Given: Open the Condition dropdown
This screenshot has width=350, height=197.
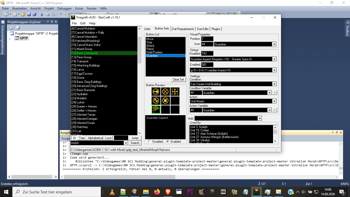Looking at the screenshot, I should 274,84.
